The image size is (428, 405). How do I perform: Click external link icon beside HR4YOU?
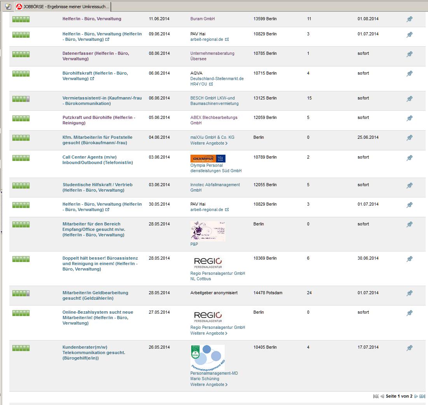click(x=211, y=84)
